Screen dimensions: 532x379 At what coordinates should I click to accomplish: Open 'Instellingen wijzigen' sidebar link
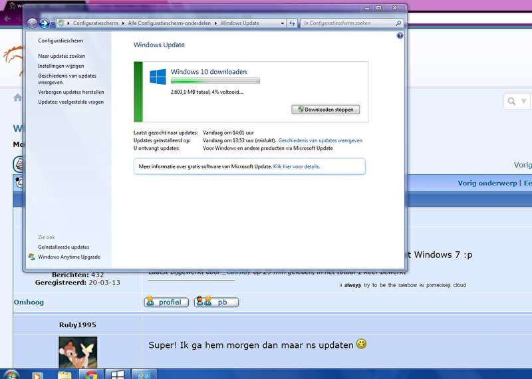[x=61, y=66]
